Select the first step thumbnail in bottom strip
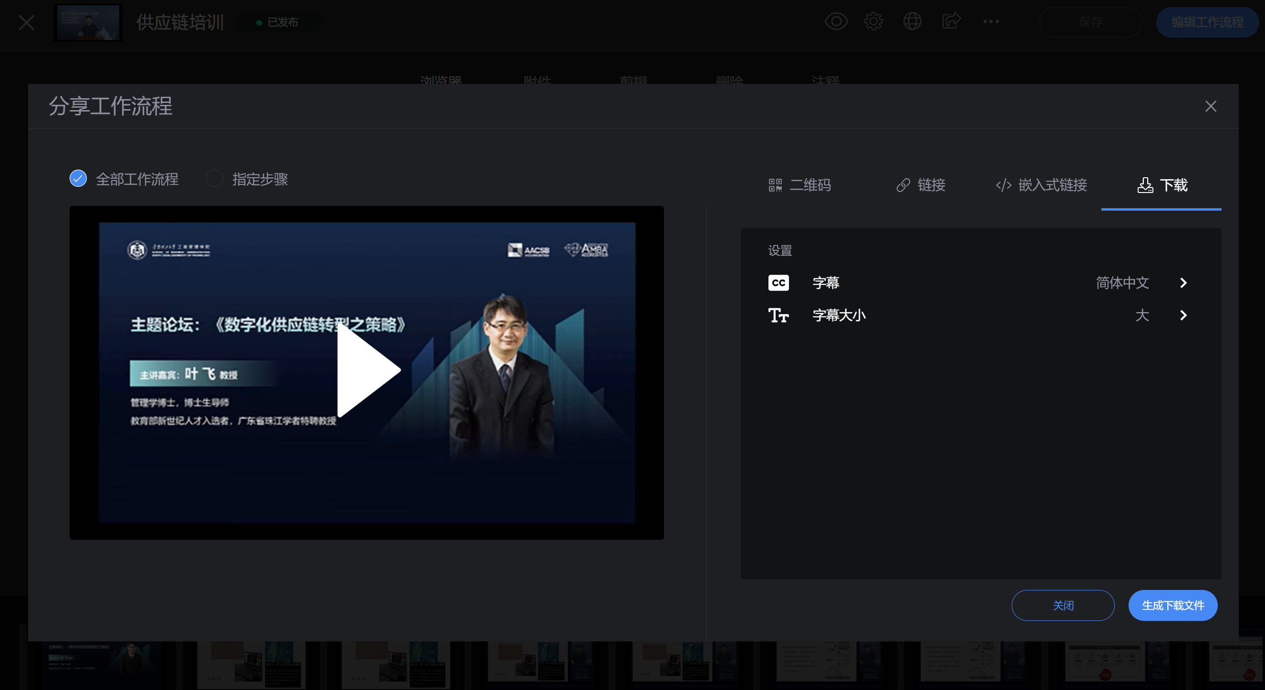1265x690 pixels. [x=101, y=664]
